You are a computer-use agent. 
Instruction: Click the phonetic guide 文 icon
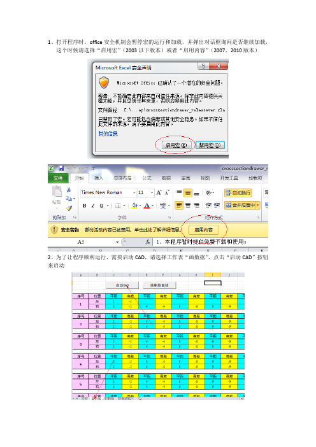[x=163, y=206]
